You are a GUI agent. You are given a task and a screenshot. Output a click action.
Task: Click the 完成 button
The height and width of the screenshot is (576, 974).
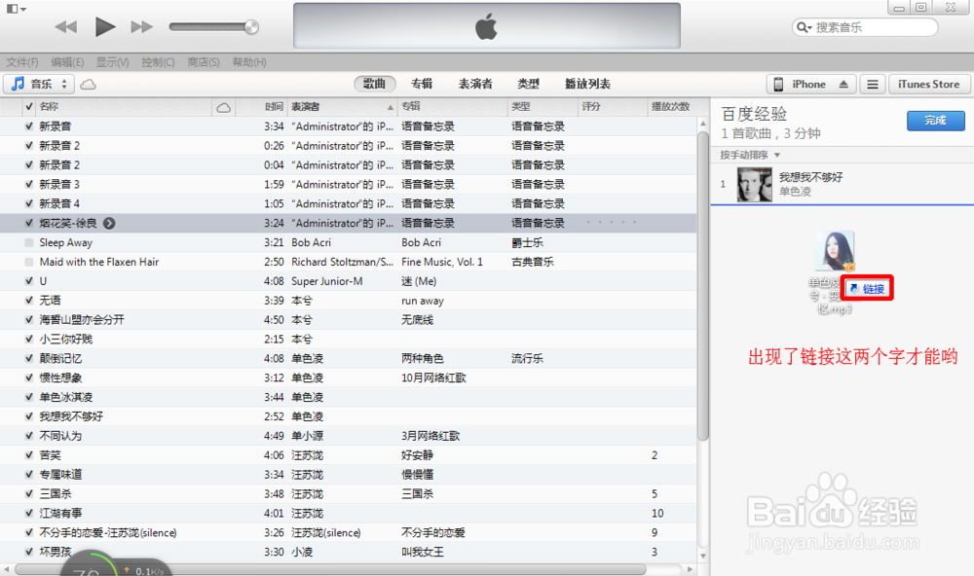[935, 121]
